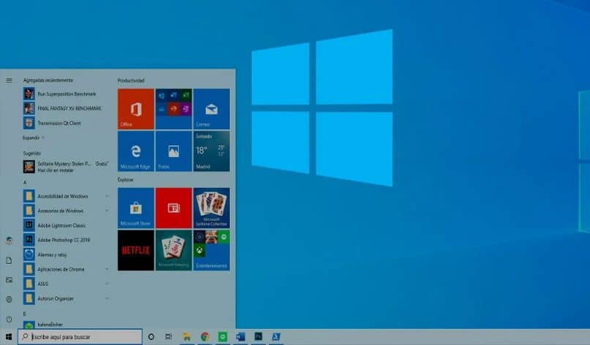Open Photoshop from the taskbar

[258, 337]
